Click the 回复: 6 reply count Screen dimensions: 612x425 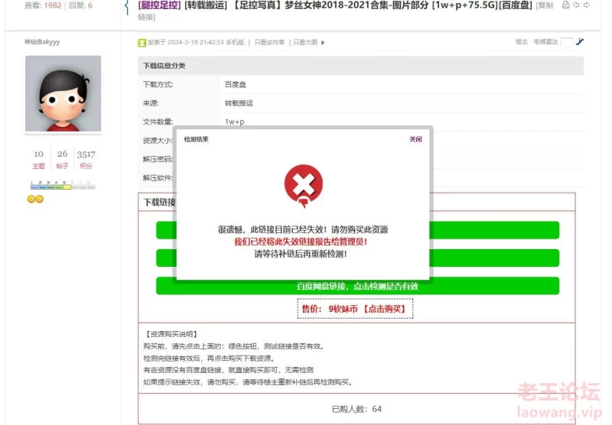pos(80,5)
